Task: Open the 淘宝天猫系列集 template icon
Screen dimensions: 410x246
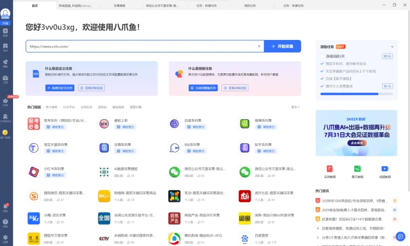Action: coord(33,148)
